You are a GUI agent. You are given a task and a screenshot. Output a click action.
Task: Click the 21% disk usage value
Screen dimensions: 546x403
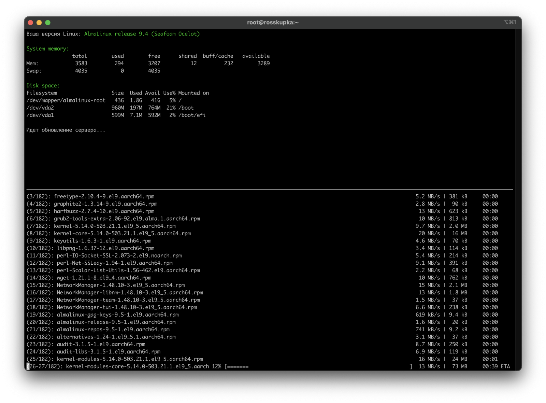pos(171,108)
